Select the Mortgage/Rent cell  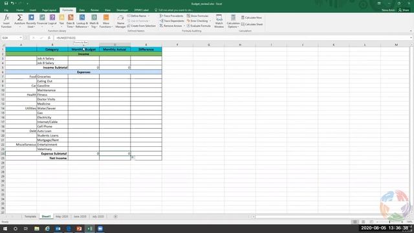pos(52,140)
